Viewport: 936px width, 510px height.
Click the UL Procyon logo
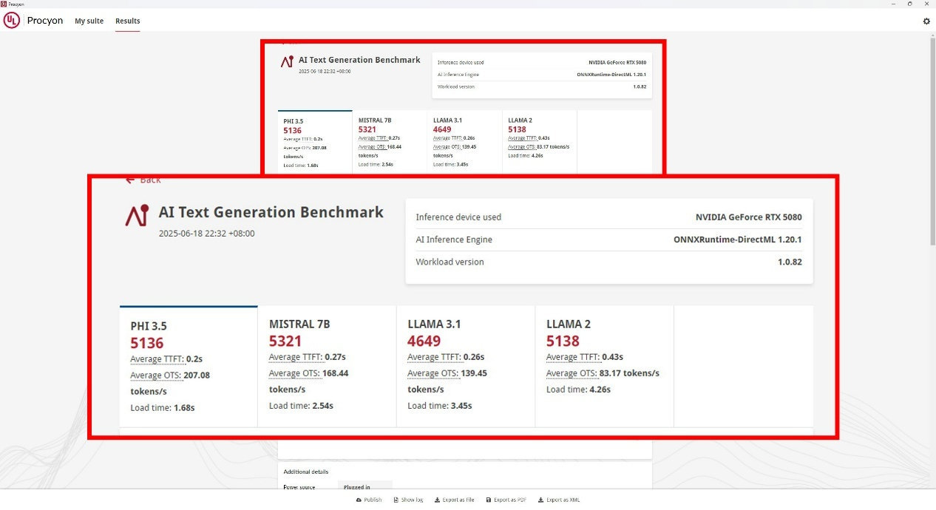[x=12, y=21]
